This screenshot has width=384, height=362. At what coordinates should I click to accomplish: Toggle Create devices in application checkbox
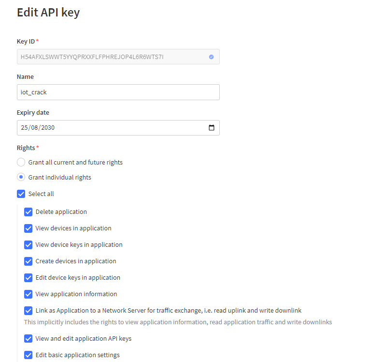[28, 261]
